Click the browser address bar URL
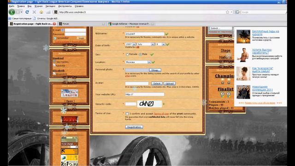This screenshot has width=295, height=166. 141,12
